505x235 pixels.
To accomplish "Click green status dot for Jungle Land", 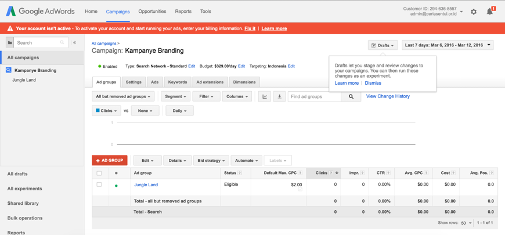I will point(116,186).
